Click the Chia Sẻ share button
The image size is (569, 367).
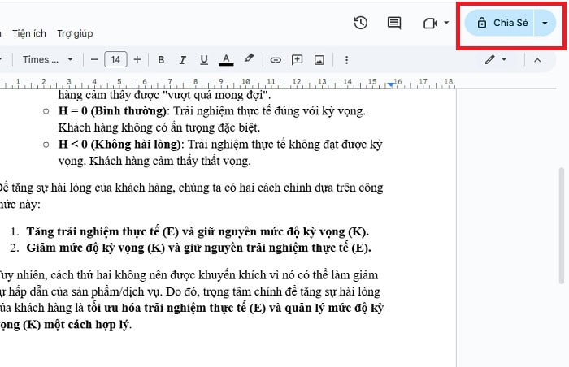(x=499, y=23)
